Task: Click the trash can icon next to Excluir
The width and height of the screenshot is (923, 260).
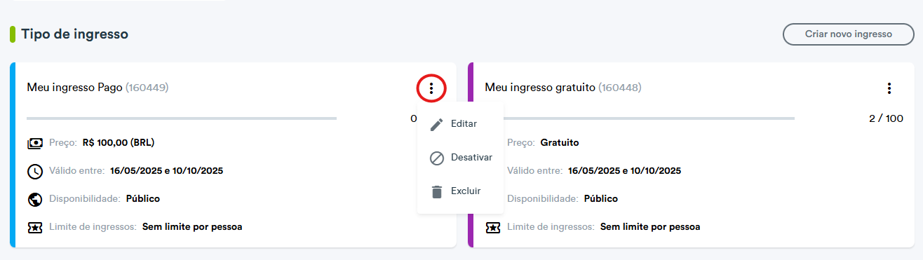Action: coord(437,191)
